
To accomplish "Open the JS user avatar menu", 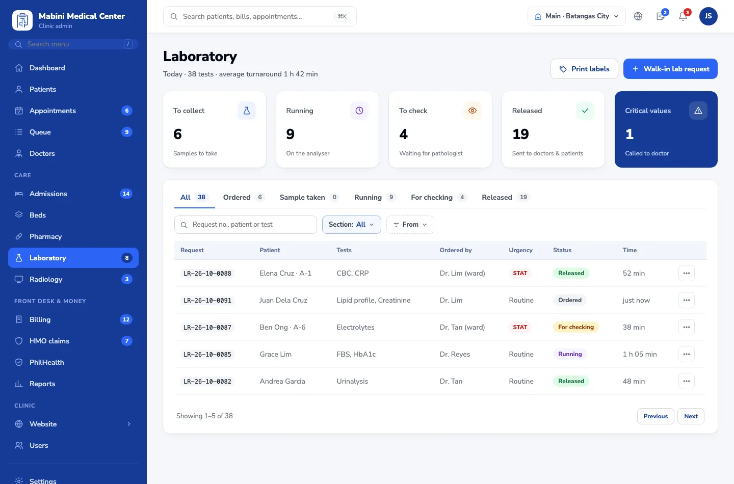I will (x=709, y=16).
